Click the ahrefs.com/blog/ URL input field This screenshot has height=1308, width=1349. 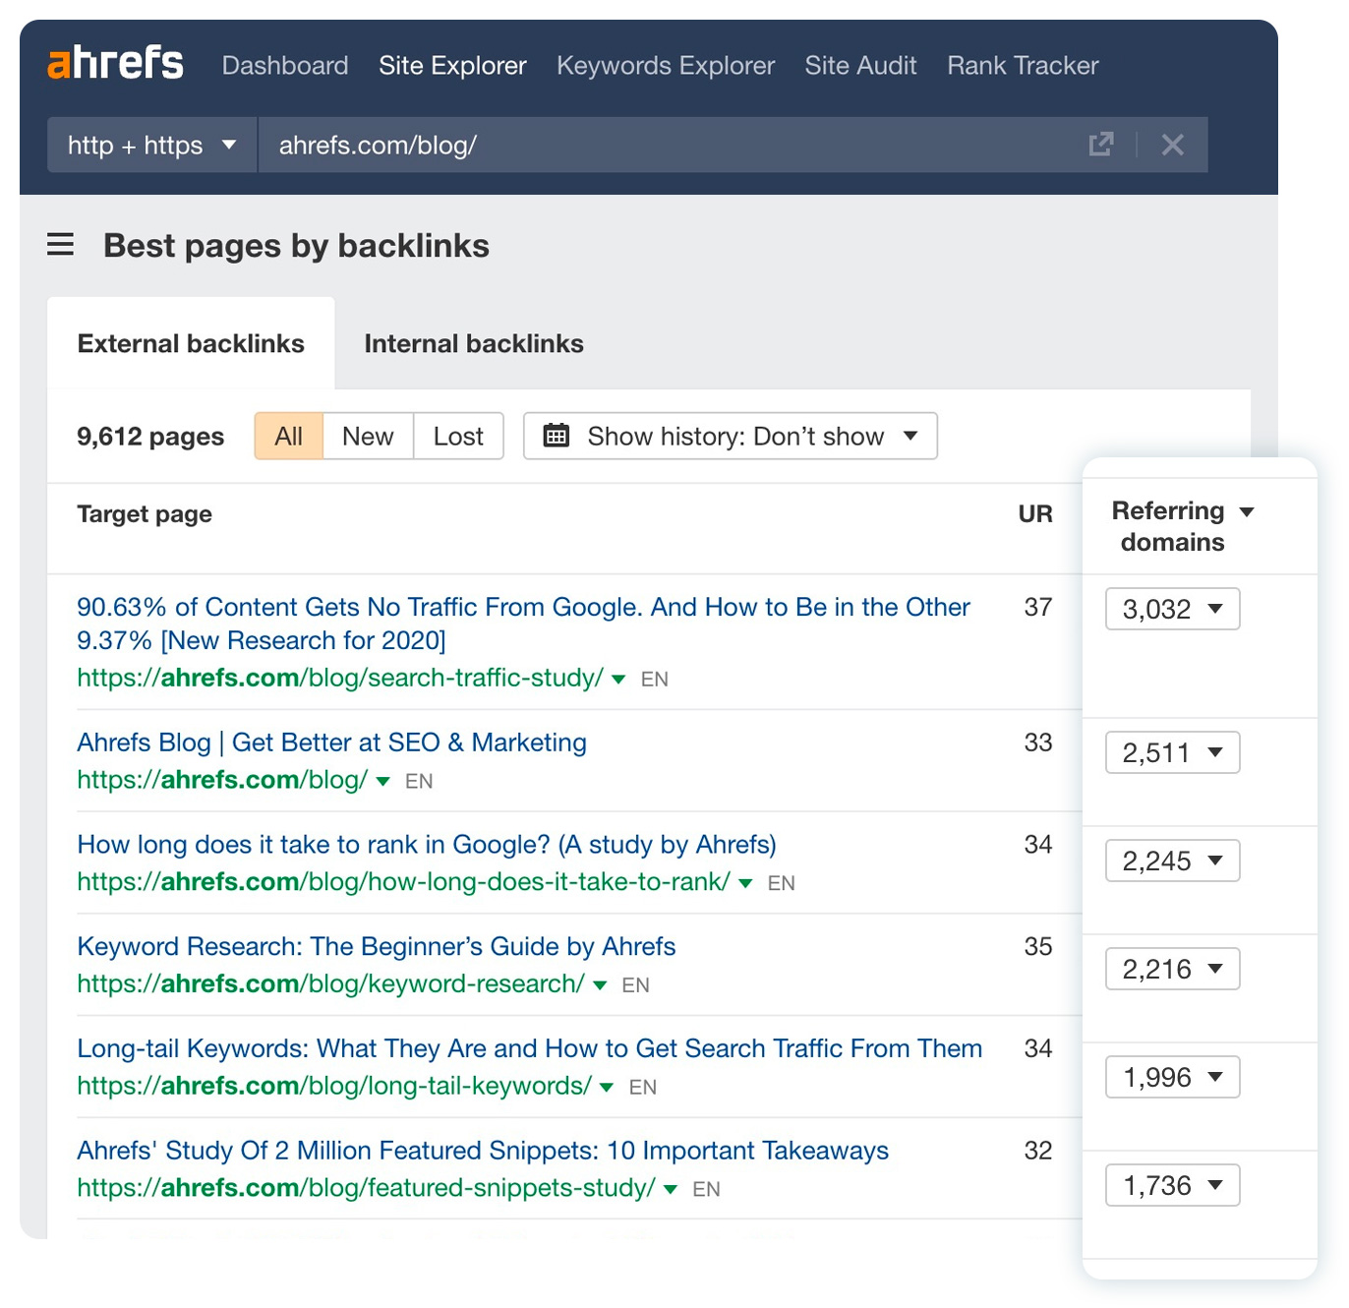coord(669,146)
